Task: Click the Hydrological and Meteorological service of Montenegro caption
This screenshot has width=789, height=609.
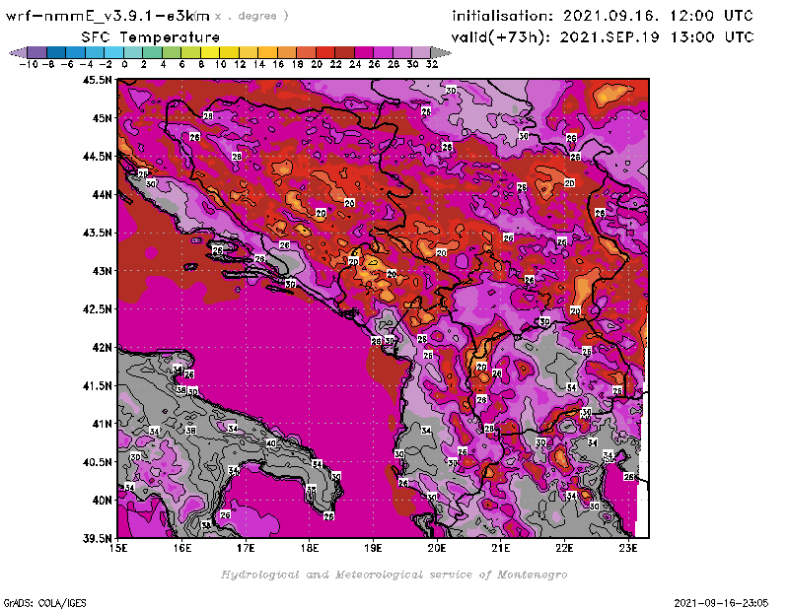Action: pos(394,575)
